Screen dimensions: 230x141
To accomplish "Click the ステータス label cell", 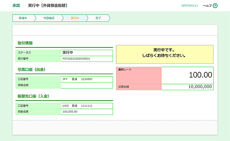I will [x=38, y=53].
